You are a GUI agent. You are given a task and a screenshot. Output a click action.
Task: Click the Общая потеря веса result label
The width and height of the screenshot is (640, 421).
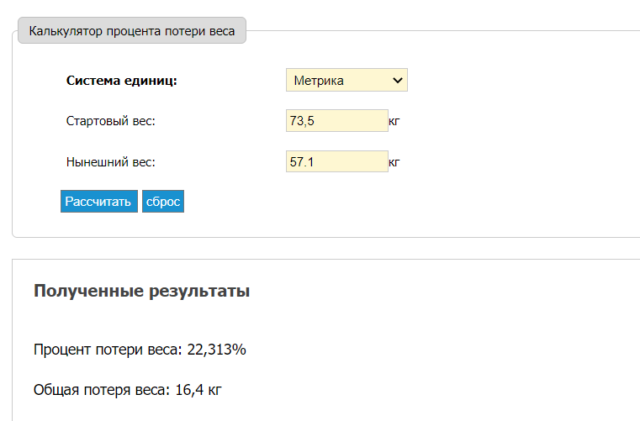pyautogui.click(x=101, y=390)
